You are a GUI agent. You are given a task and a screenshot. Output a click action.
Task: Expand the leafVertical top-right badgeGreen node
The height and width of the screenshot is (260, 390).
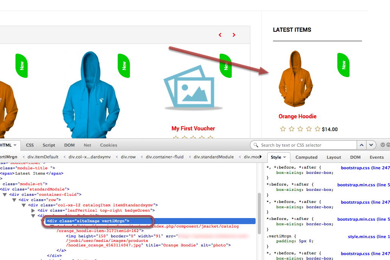click(33, 210)
